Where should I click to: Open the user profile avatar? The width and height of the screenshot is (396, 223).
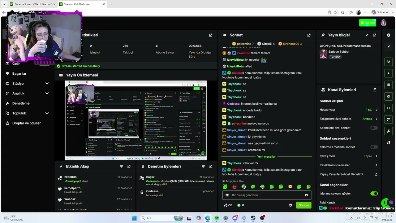(x=384, y=23)
